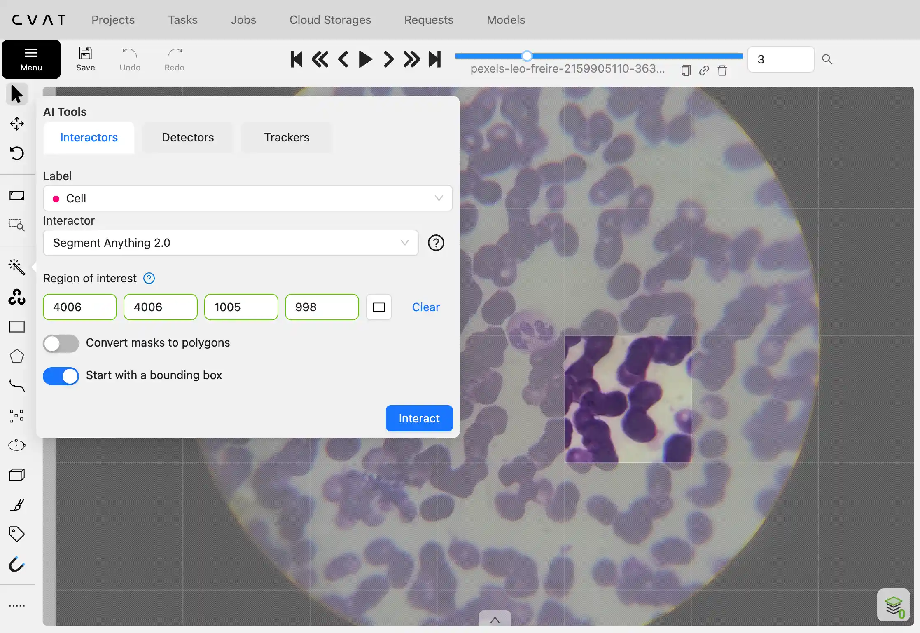920x633 pixels.
Task: Go to the first frame
Action: (x=297, y=59)
